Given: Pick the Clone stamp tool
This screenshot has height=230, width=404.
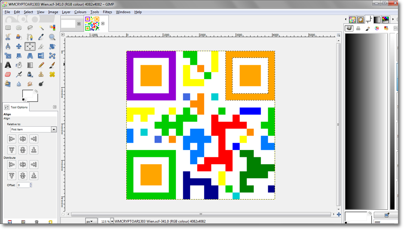Looking at the screenshot, I should tap(41, 74).
